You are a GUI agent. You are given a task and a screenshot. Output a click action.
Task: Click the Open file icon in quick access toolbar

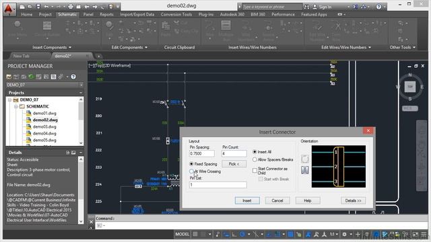pyautogui.click(x=30, y=7)
